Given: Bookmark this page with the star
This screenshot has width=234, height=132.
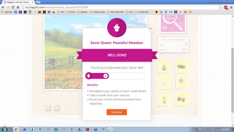Looking at the screenshot, I should tap(220, 7).
